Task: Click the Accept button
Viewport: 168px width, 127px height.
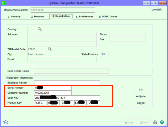Action: click(129, 122)
